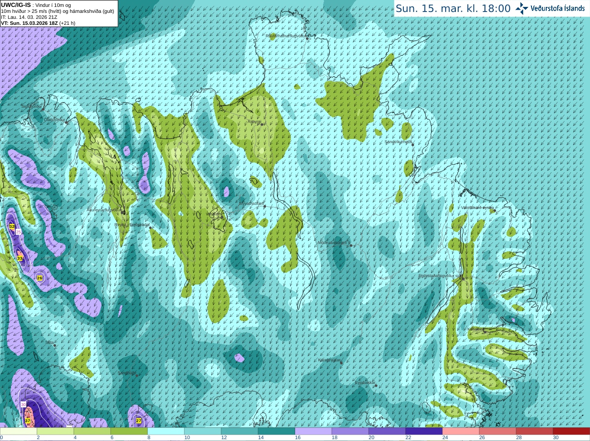Click the above-30 m/s dark red legend swatch
Image resolution: width=590 pixels, height=441 pixels.
572,431
